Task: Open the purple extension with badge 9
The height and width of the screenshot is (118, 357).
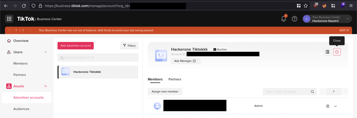Action: (x=343, y=5)
